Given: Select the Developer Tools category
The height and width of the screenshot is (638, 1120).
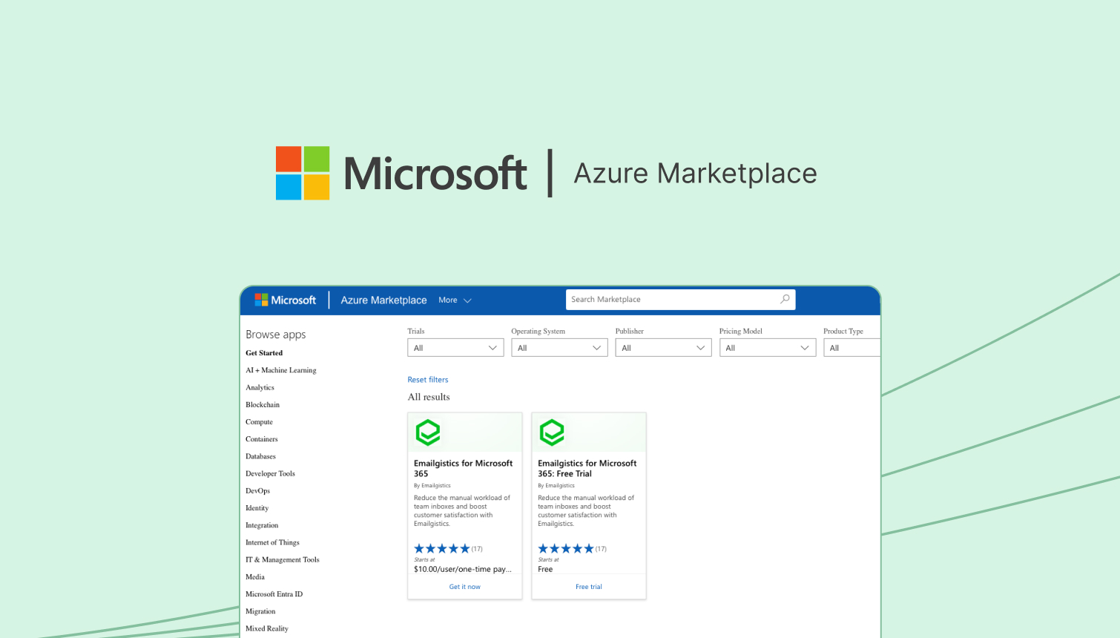Looking at the screenshot, I should [x=270, y=473].
